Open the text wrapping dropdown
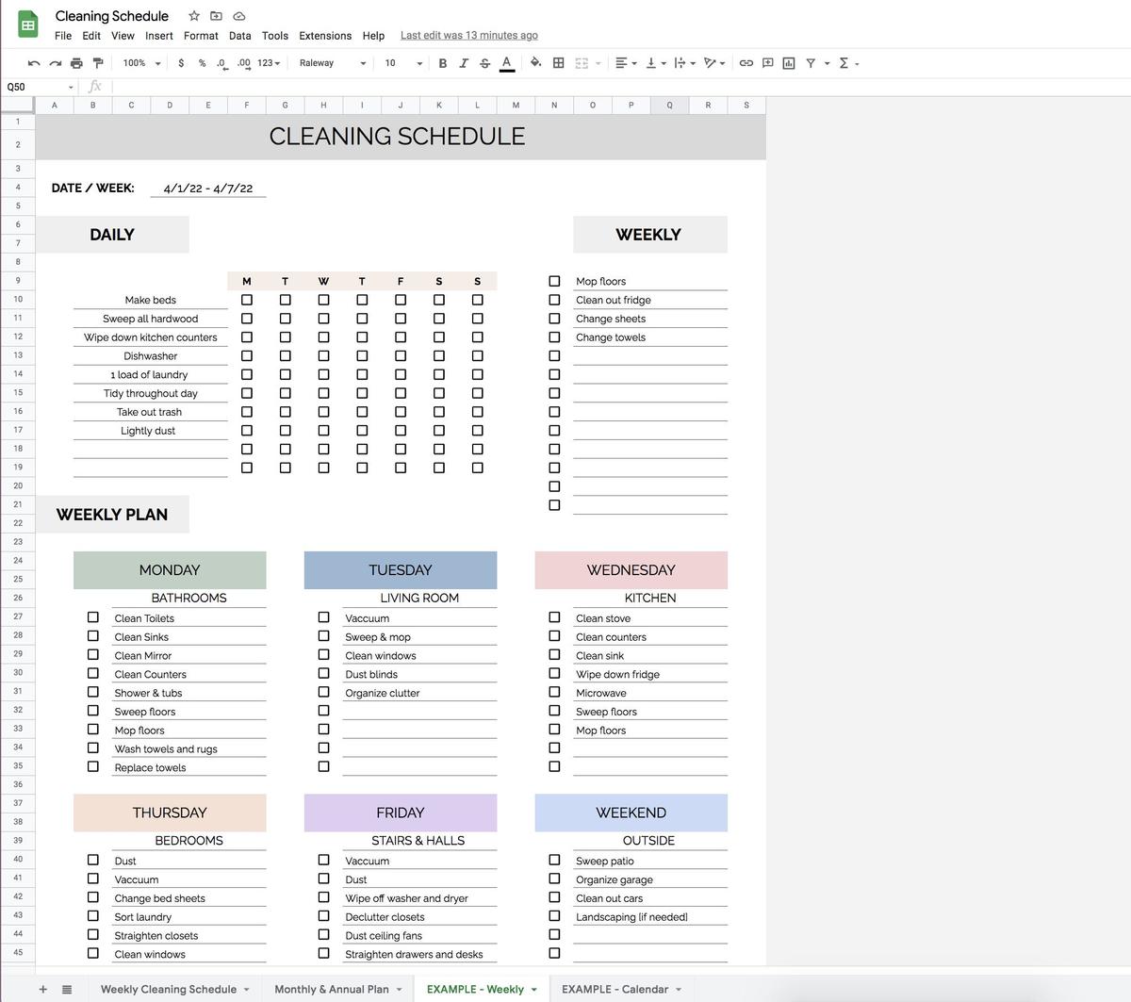Image resolution: width=1131 pixels, height=1002 pixels. tap(685, 63)
